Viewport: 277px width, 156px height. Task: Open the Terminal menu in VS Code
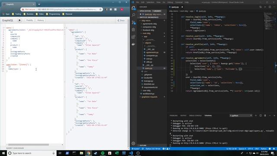click(x=179, y=2)
